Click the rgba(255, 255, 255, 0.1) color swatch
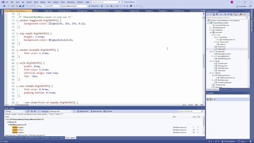 pyautogui.click(x=50, y=24)
